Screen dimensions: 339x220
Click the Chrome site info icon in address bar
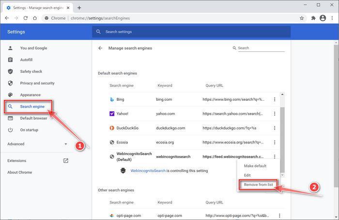coord(46,18)
